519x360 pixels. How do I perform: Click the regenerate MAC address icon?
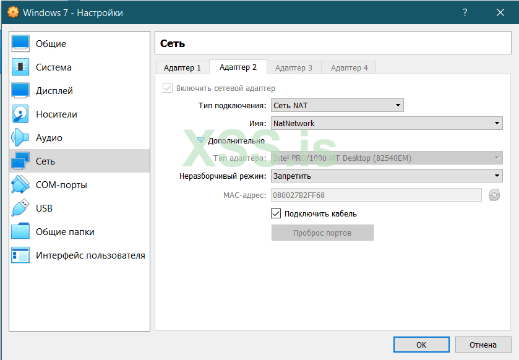(494, 195)
